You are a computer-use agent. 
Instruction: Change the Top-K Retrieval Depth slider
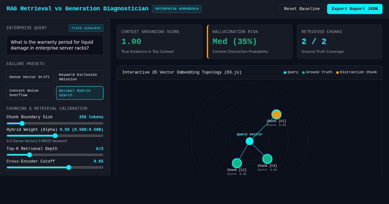point(55,155)
